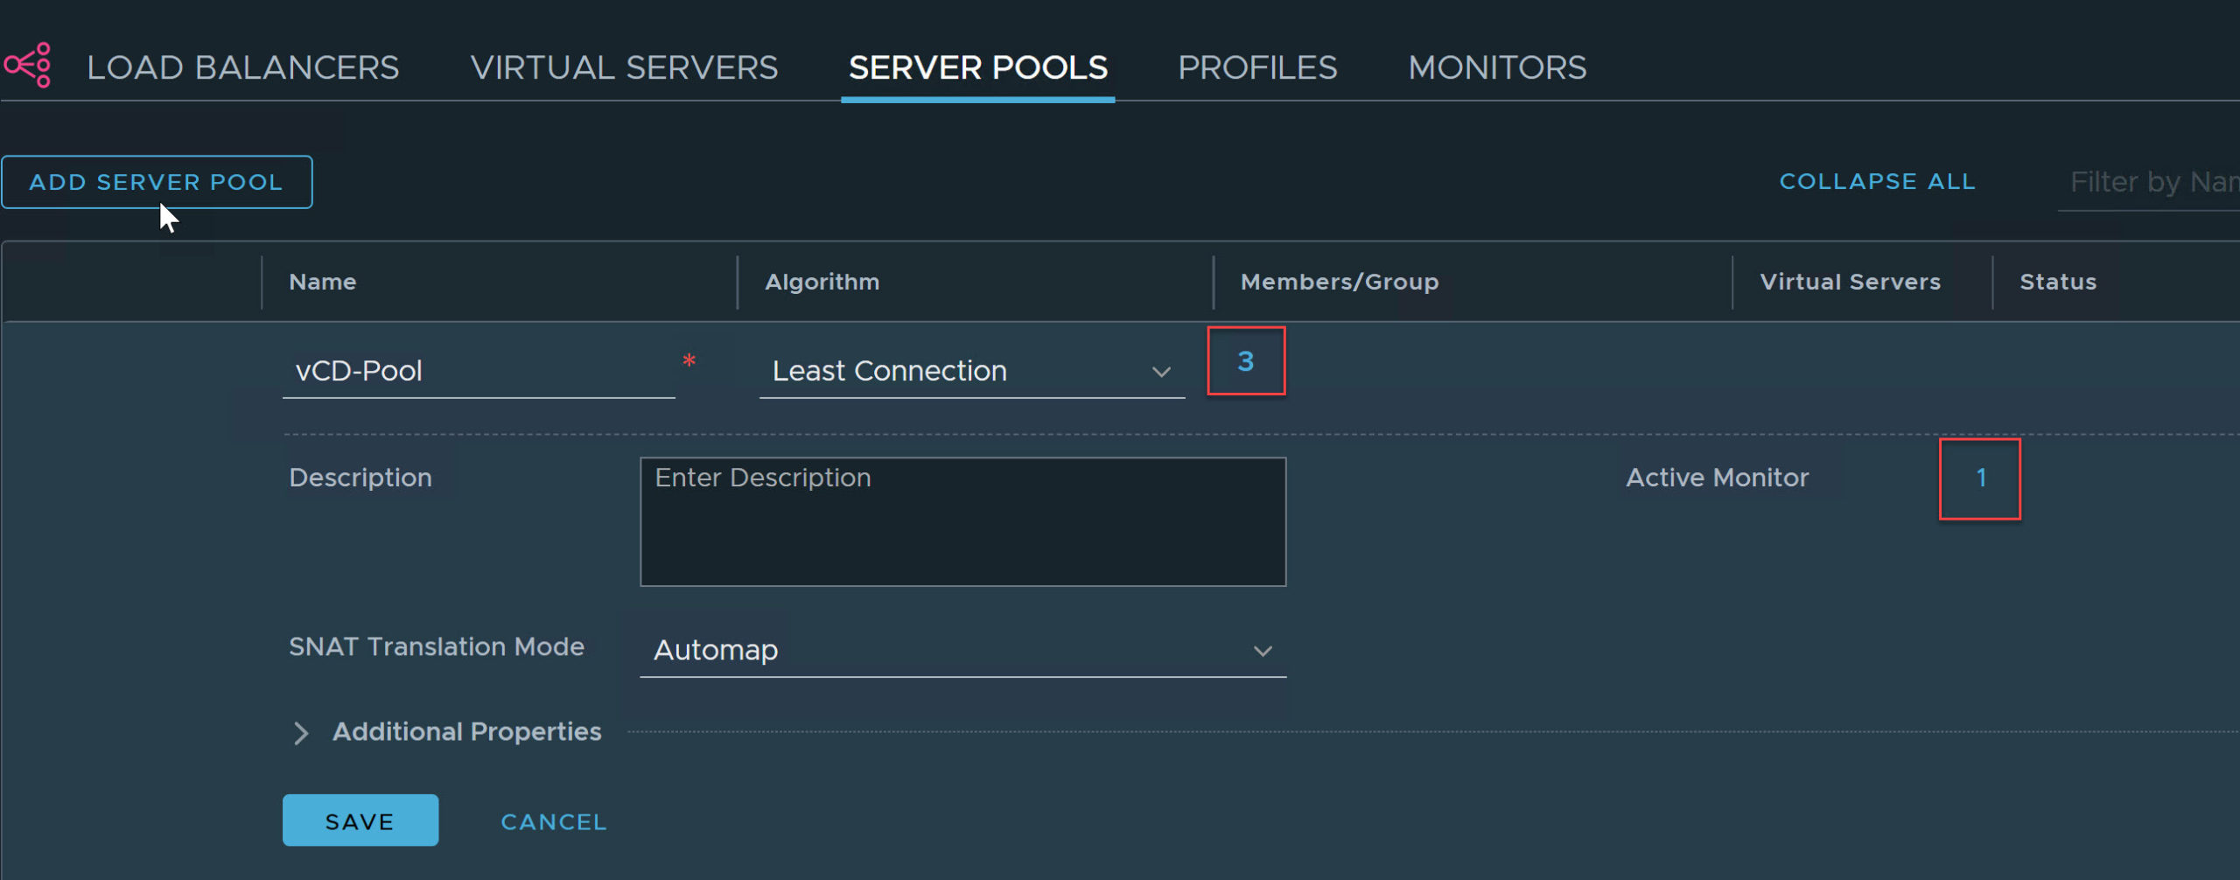
Task: Open the Active Monitor count link showing 1
Action: pyautogui.click(x=1979, y=478)
